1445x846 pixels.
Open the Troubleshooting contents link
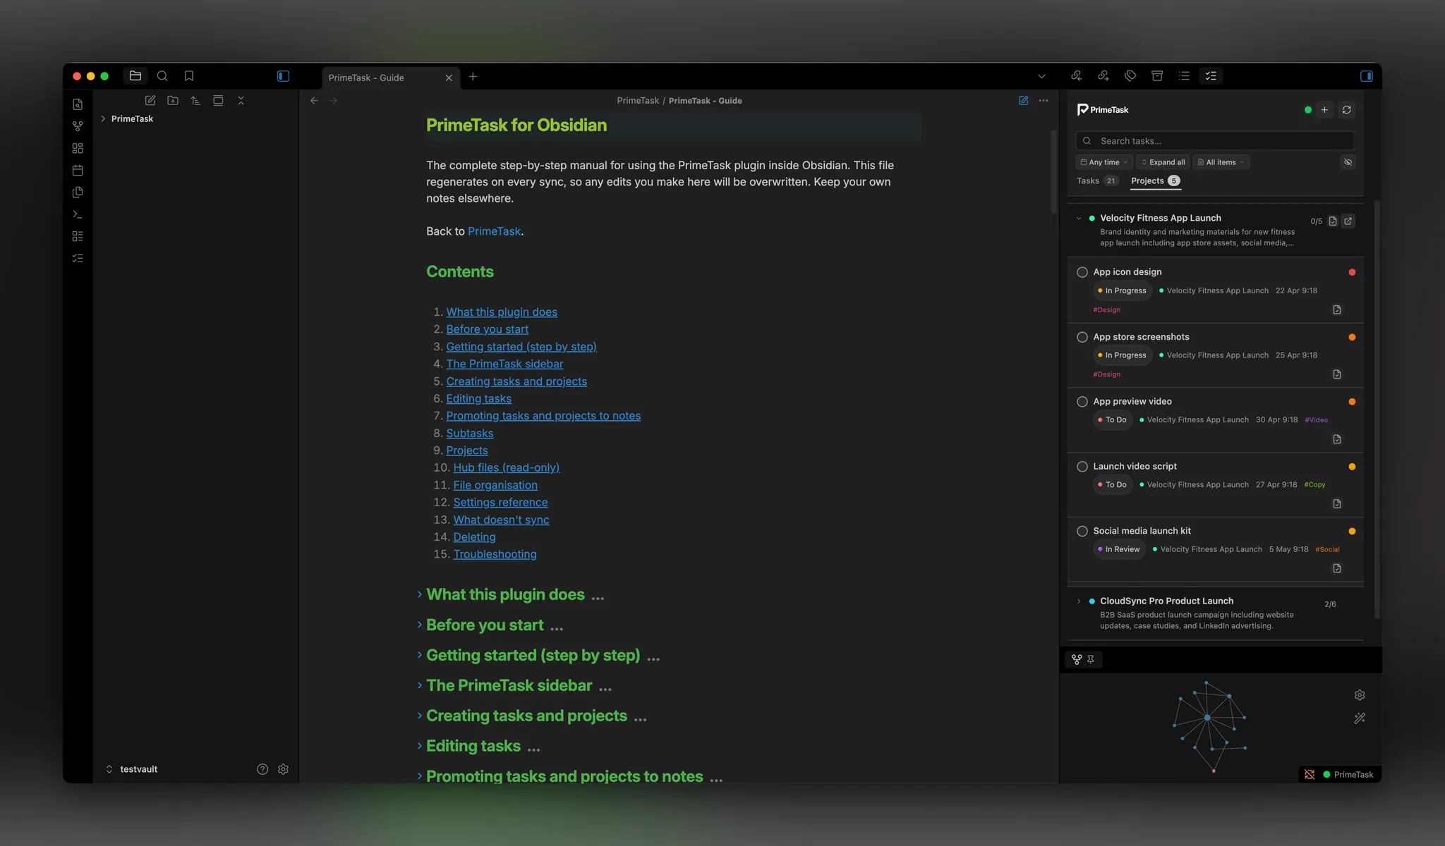point(495,555)
